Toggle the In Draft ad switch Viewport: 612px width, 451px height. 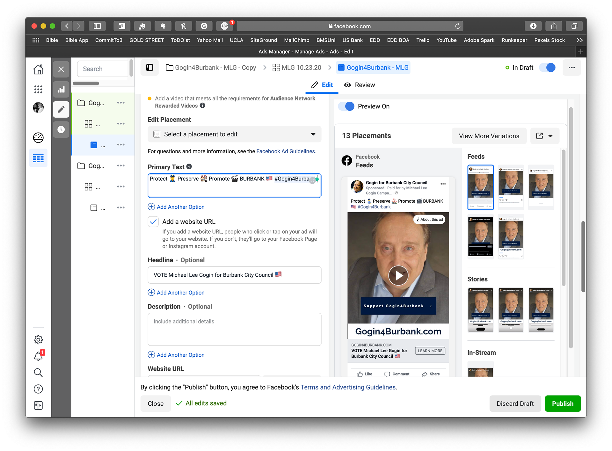[547, 68]
